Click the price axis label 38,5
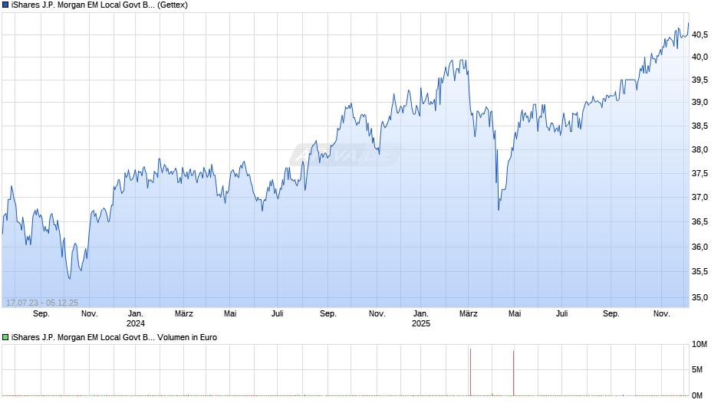 [x=700, y=126]
